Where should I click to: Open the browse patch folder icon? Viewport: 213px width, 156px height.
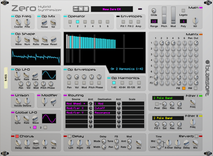[81, 9]
